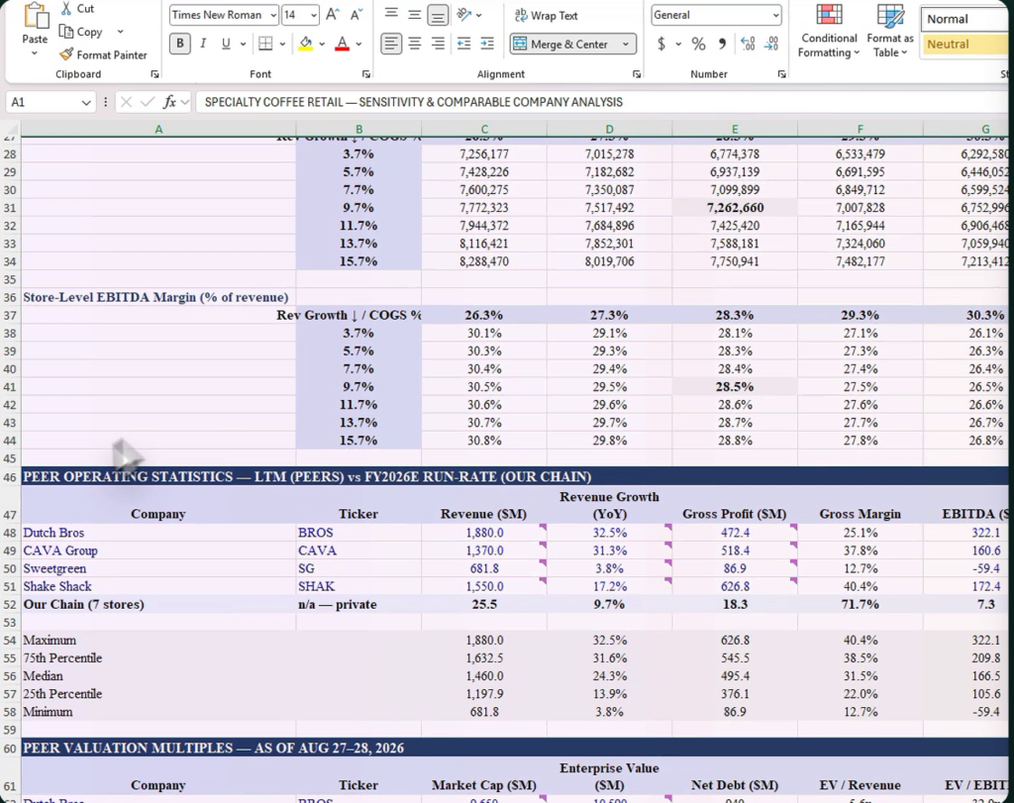Image resolution: width=1014 pixels, height=803 pixels.
Task: Apply Neutral cell style
Action: click(x=965, y=44)
